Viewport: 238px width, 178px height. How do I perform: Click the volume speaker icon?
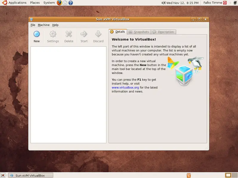point(163,3)
